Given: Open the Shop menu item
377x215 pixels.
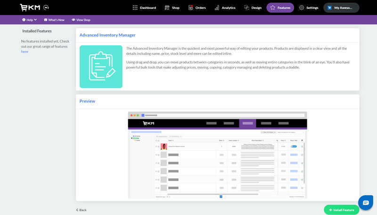Looking at the screenshot, I should (x=172, y=8).
